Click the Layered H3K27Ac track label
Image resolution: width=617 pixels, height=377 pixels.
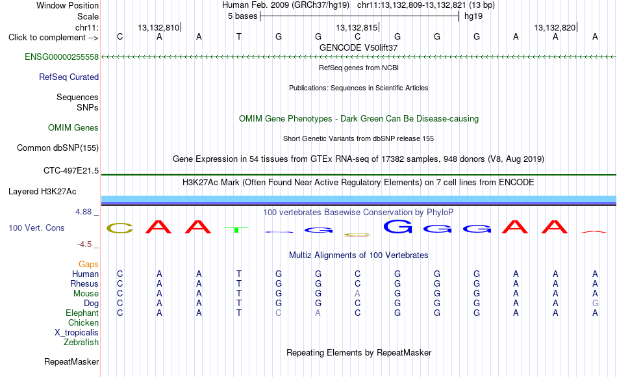[42, 192]
